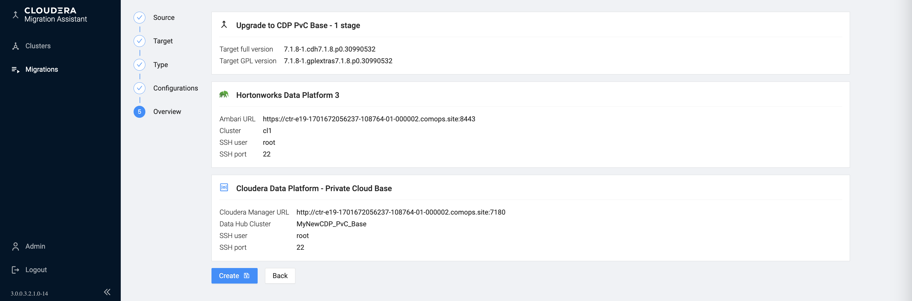Select the completed Type step circle
Screen dimensions: 912x301
tap(140, 65)
